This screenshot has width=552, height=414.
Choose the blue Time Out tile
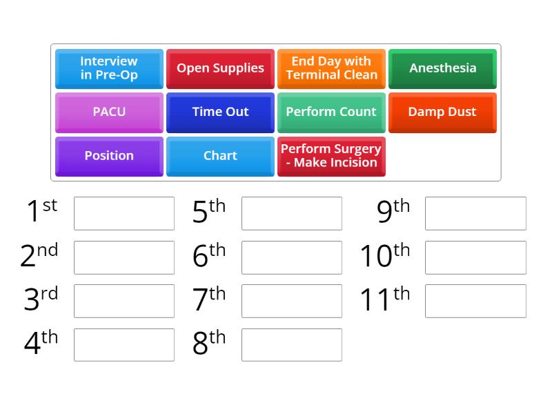[220, 112]
